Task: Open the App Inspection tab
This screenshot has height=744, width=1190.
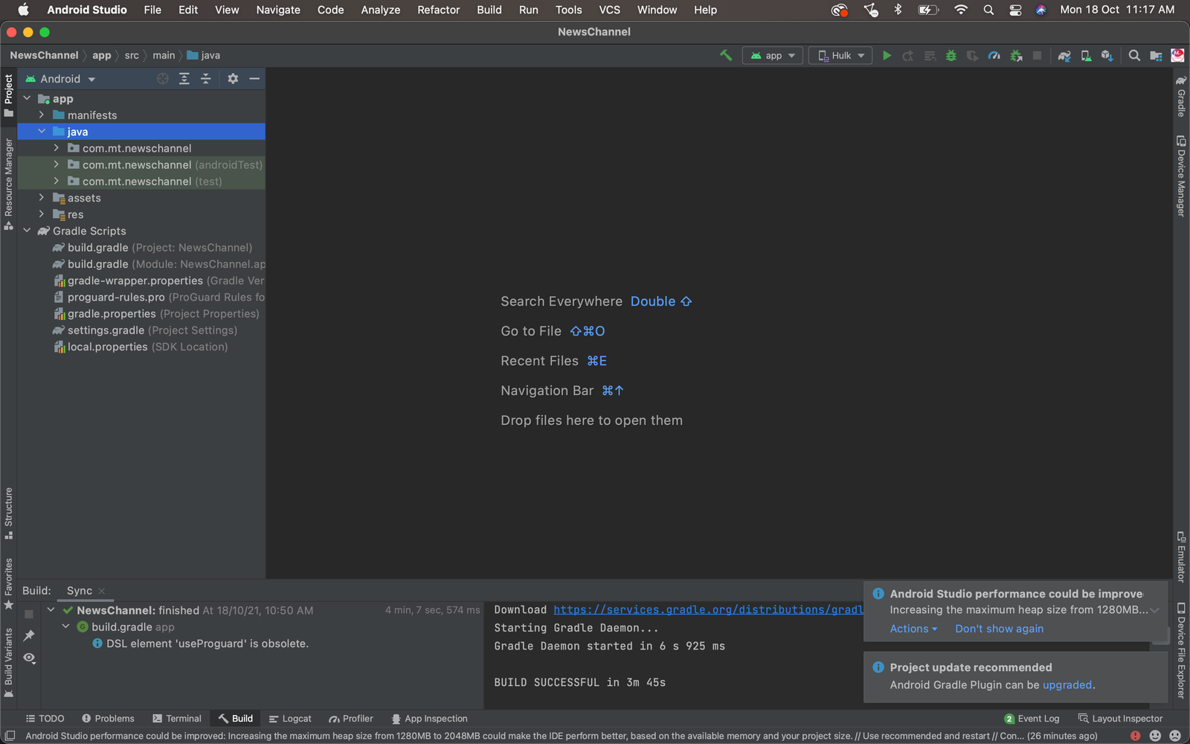Action: 429,719
